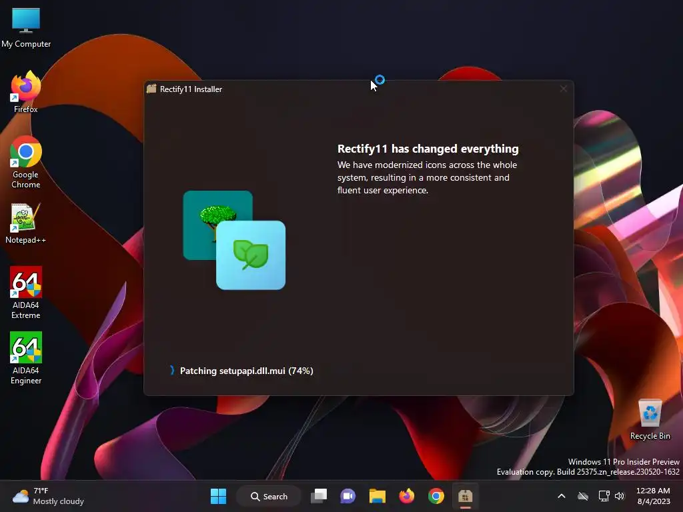Open the Windows Start menu
The image size is (683, 512).
pos(218,496)
